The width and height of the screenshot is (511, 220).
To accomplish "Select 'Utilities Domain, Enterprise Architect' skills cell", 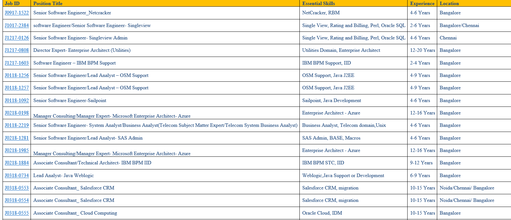I will (353, 50).
